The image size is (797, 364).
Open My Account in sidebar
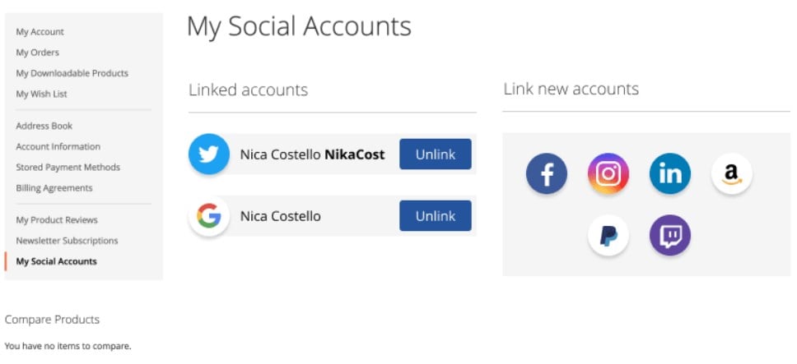pyautogui.click(x=40, y=32)
